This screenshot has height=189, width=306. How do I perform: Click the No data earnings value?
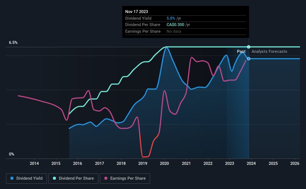pyautogui.click(x=174, y=31)
